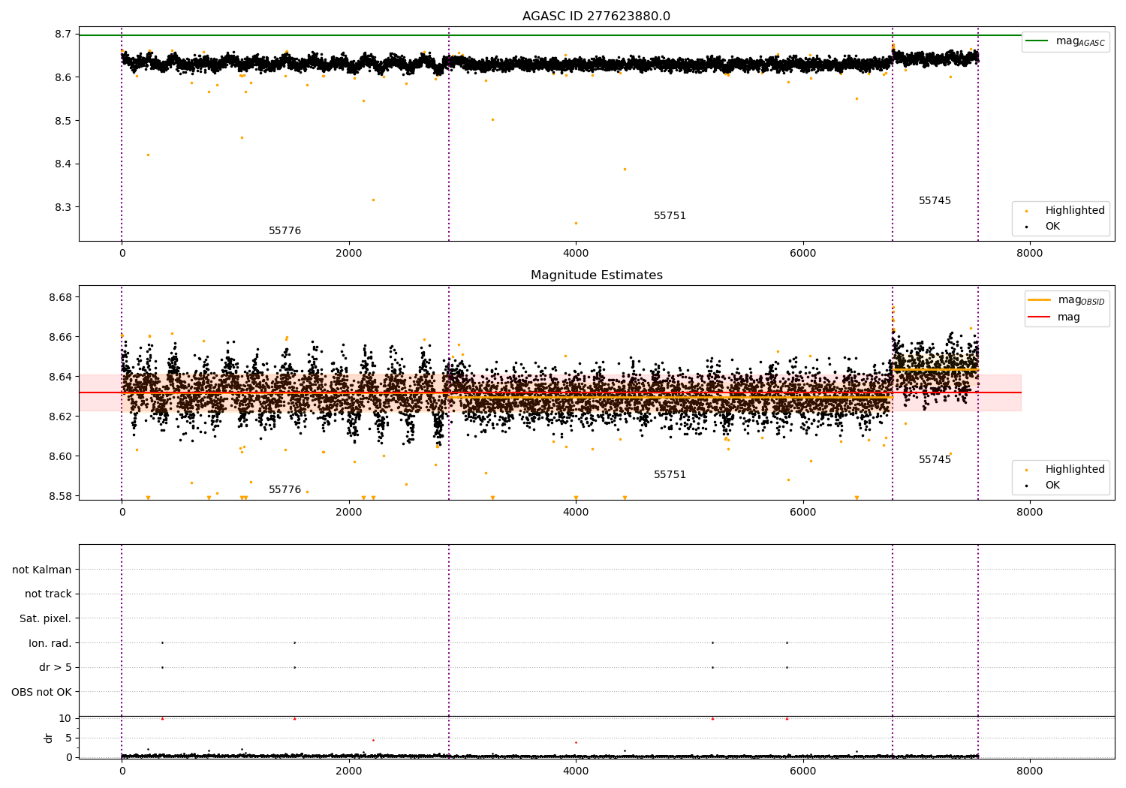Click obsid label 55751 in top panel
The width and height of the screenshot is (1126, 788).
[x=670, y=216]
